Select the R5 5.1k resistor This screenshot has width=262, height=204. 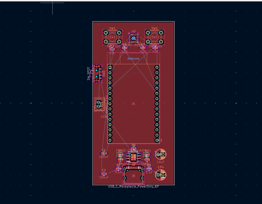pyautogui.click(x=118, y=169)
